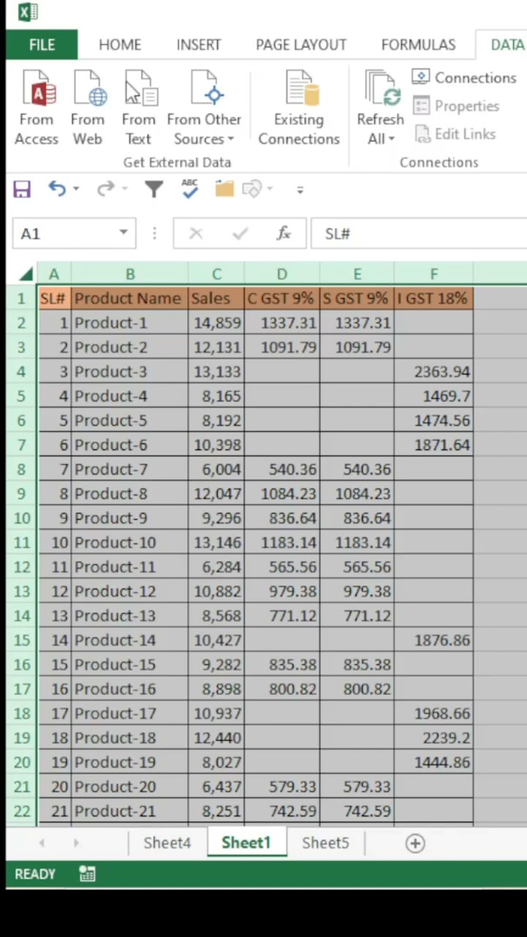Select column E header

357,275
